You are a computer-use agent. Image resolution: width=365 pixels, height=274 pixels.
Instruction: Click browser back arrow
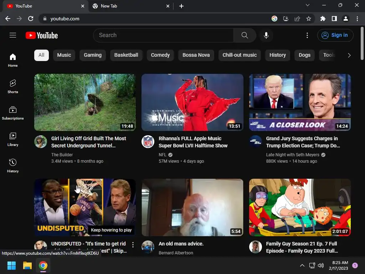8,19
